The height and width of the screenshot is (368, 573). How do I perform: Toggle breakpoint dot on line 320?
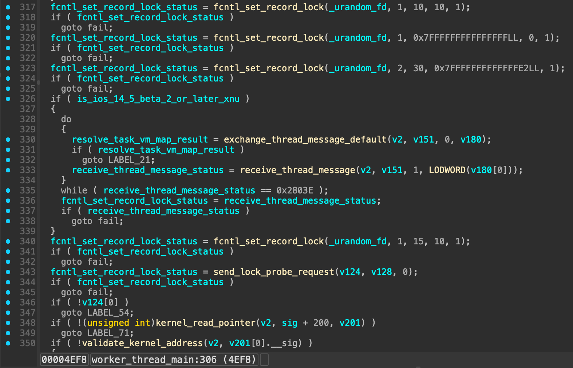(x=8, y=38)
